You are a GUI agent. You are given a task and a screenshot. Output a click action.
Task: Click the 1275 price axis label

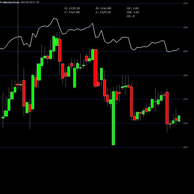tap(185, 51)
